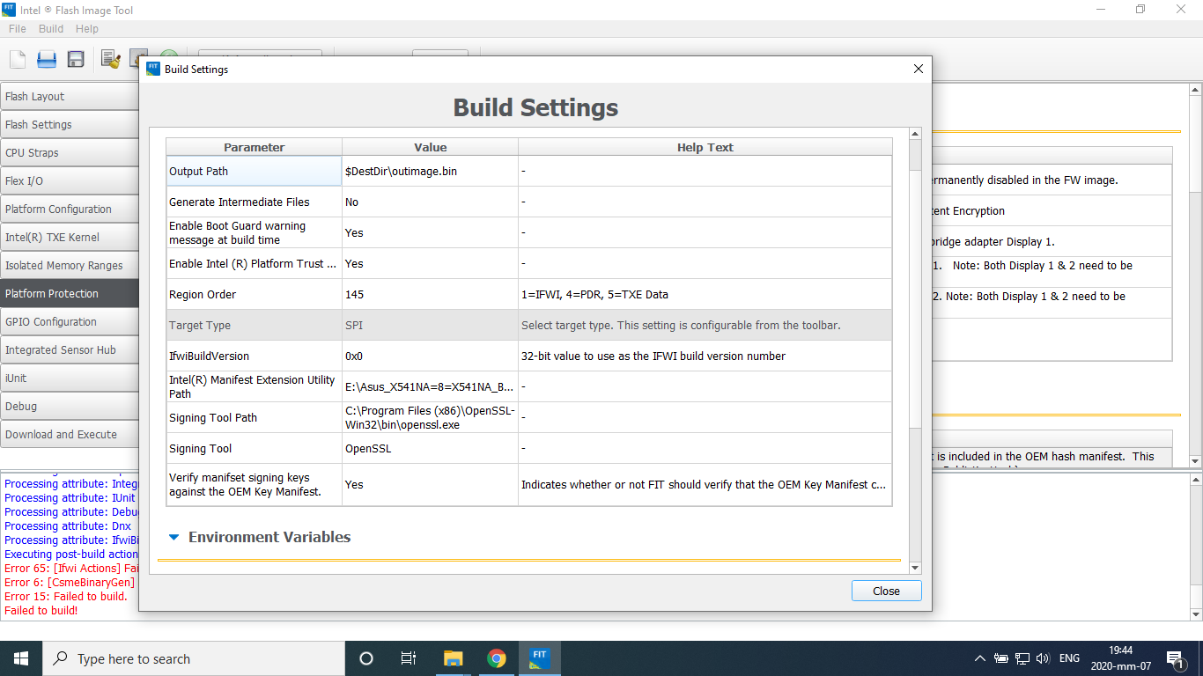
Task: Click the Signing Tool value OpenSSL
Action: 430,448
